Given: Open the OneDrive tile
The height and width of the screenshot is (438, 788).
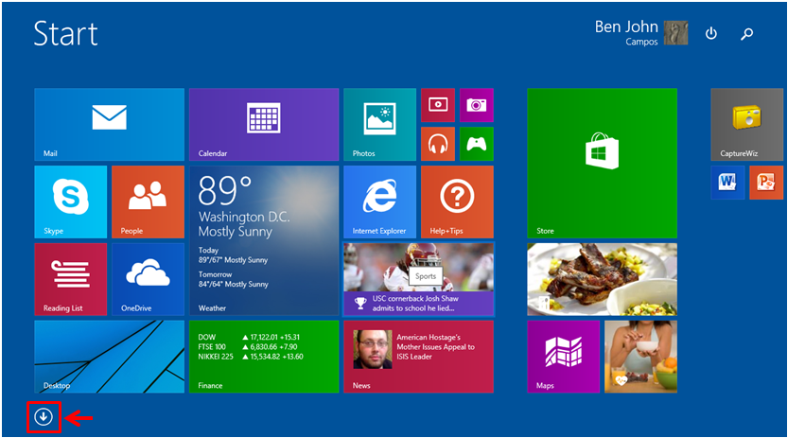Looking at the screenshot, I should (148, 279).
